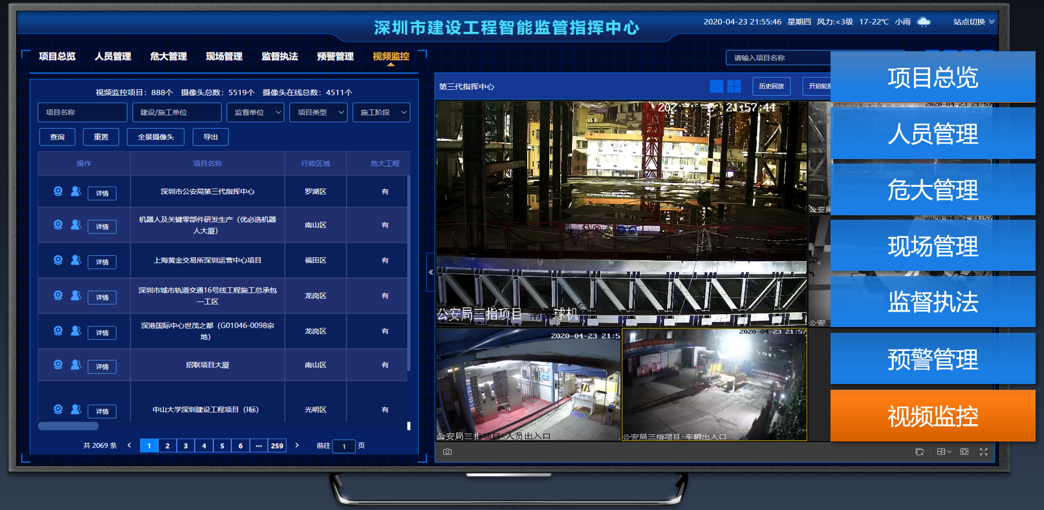
Task: Click the large 危大管理 blue panel button
Action: tap(933, 189)
